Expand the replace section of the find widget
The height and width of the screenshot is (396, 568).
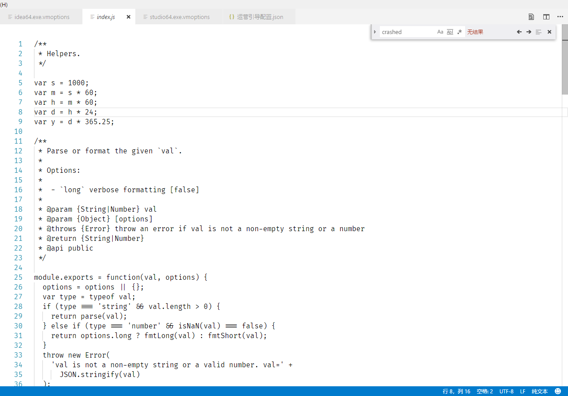tap(375, 31)
